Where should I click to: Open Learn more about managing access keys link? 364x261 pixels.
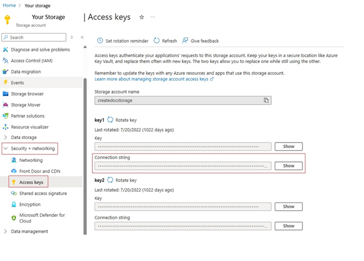click(x=154, y=79)
